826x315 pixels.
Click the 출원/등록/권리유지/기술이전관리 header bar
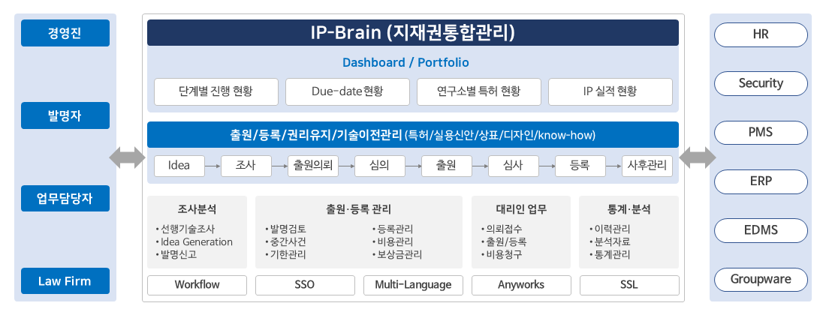coord(412,134)
